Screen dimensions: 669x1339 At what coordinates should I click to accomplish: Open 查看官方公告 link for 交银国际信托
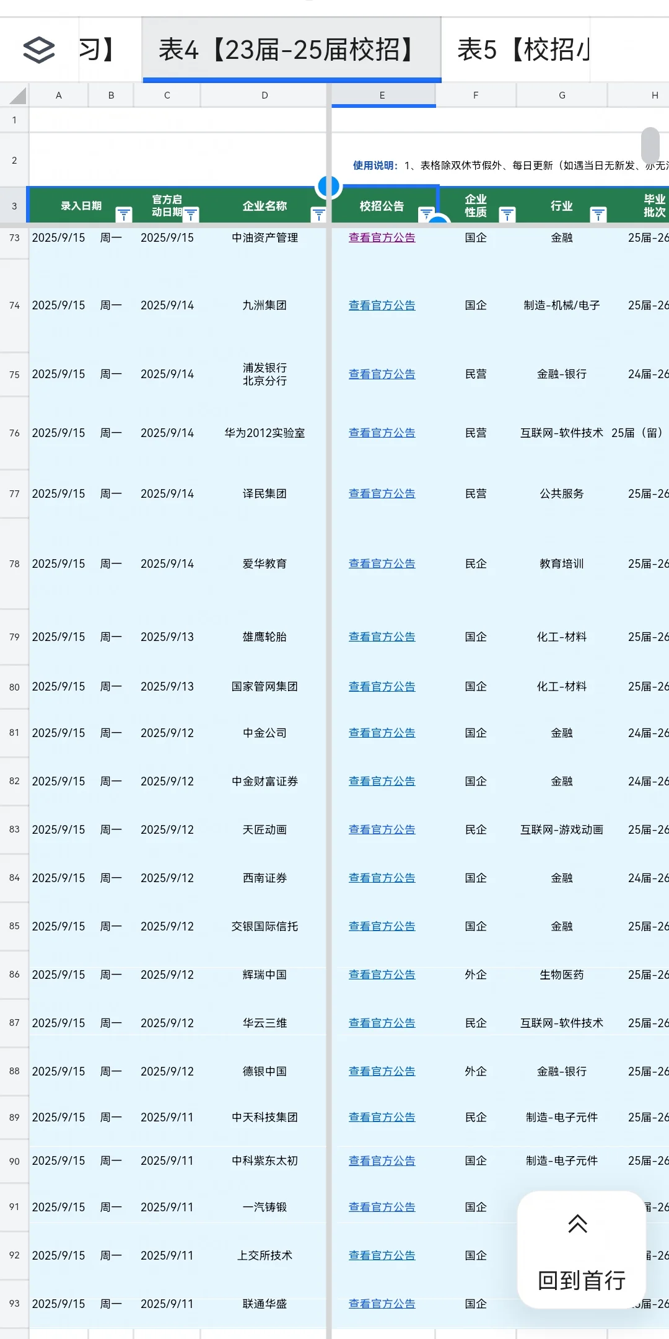point(382,926)
